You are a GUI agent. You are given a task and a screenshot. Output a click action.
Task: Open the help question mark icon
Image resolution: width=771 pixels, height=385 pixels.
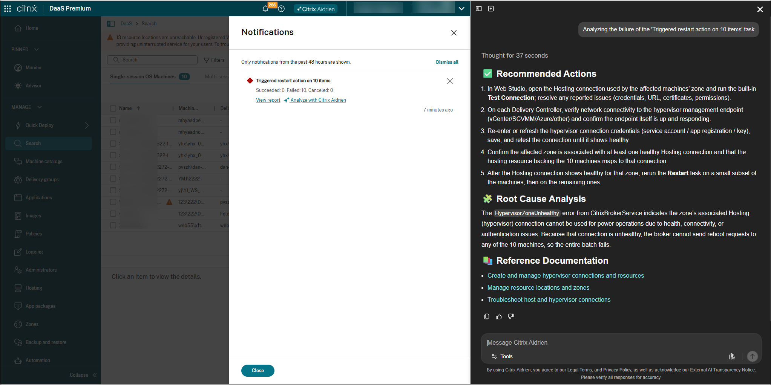tap(281, 9)
